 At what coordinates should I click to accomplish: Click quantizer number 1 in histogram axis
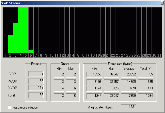click(x=5, y=55)
